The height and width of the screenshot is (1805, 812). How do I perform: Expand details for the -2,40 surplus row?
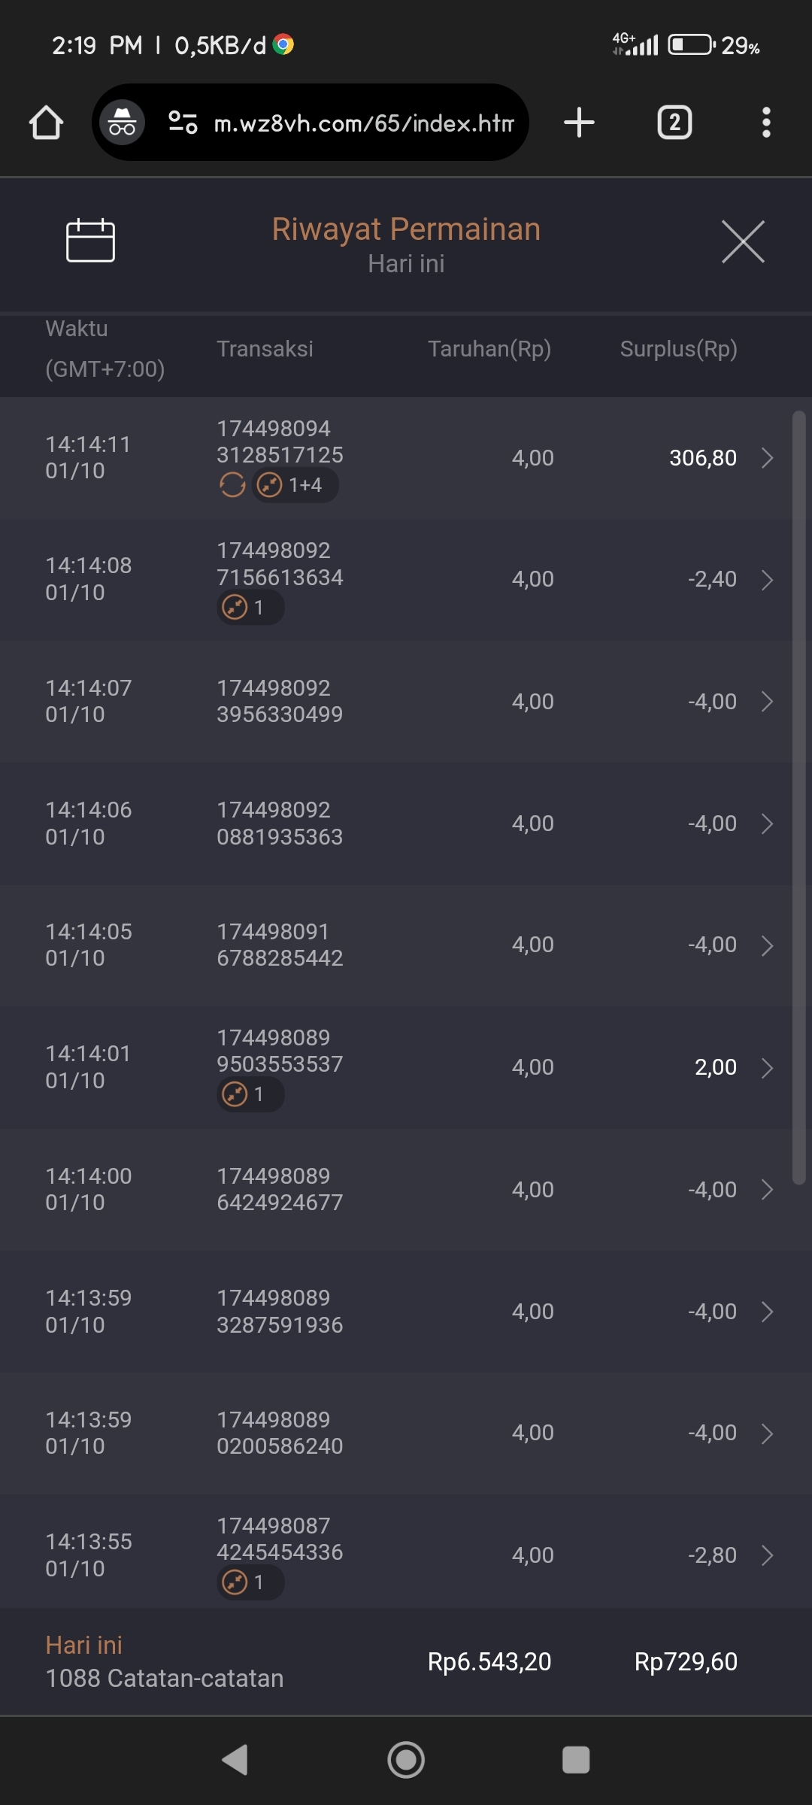[x=767, y=580]
